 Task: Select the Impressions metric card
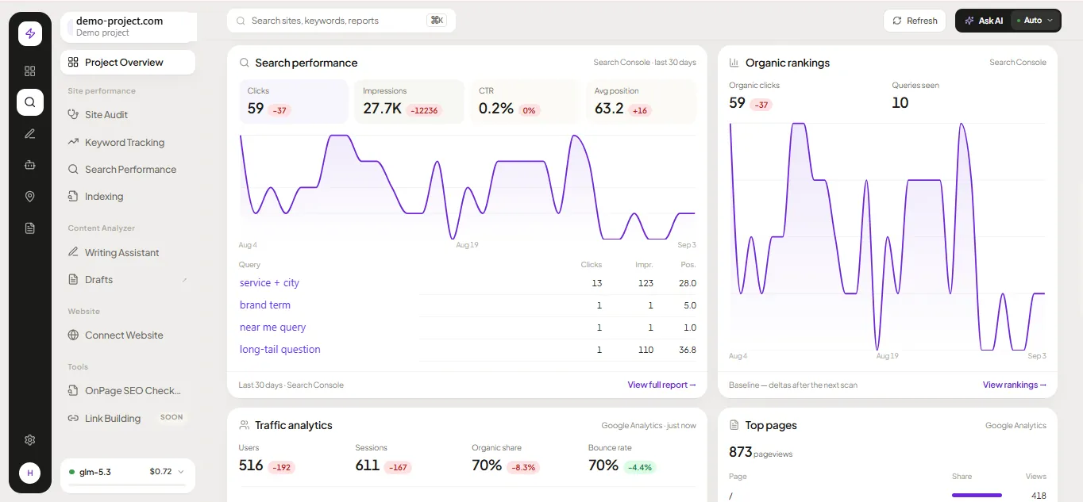point(409,102)
